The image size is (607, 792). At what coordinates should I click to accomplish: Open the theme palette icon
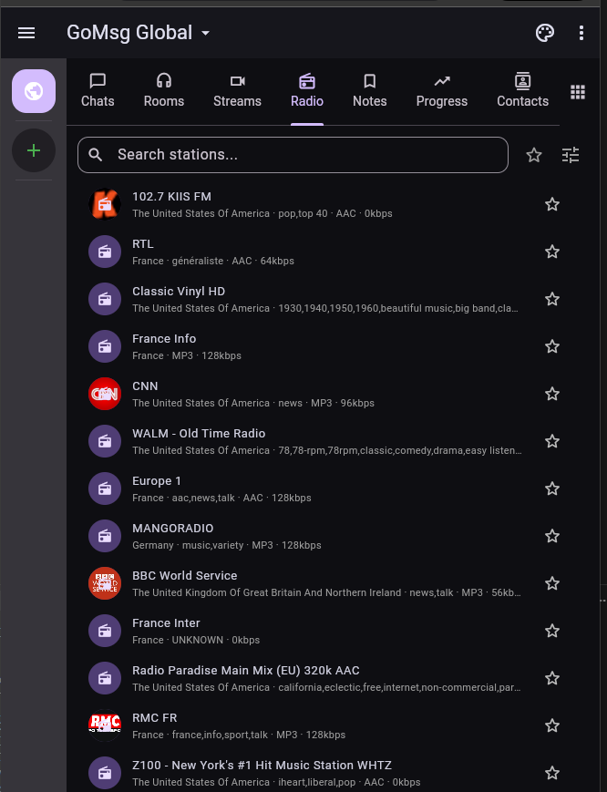(x=544, y=33)
